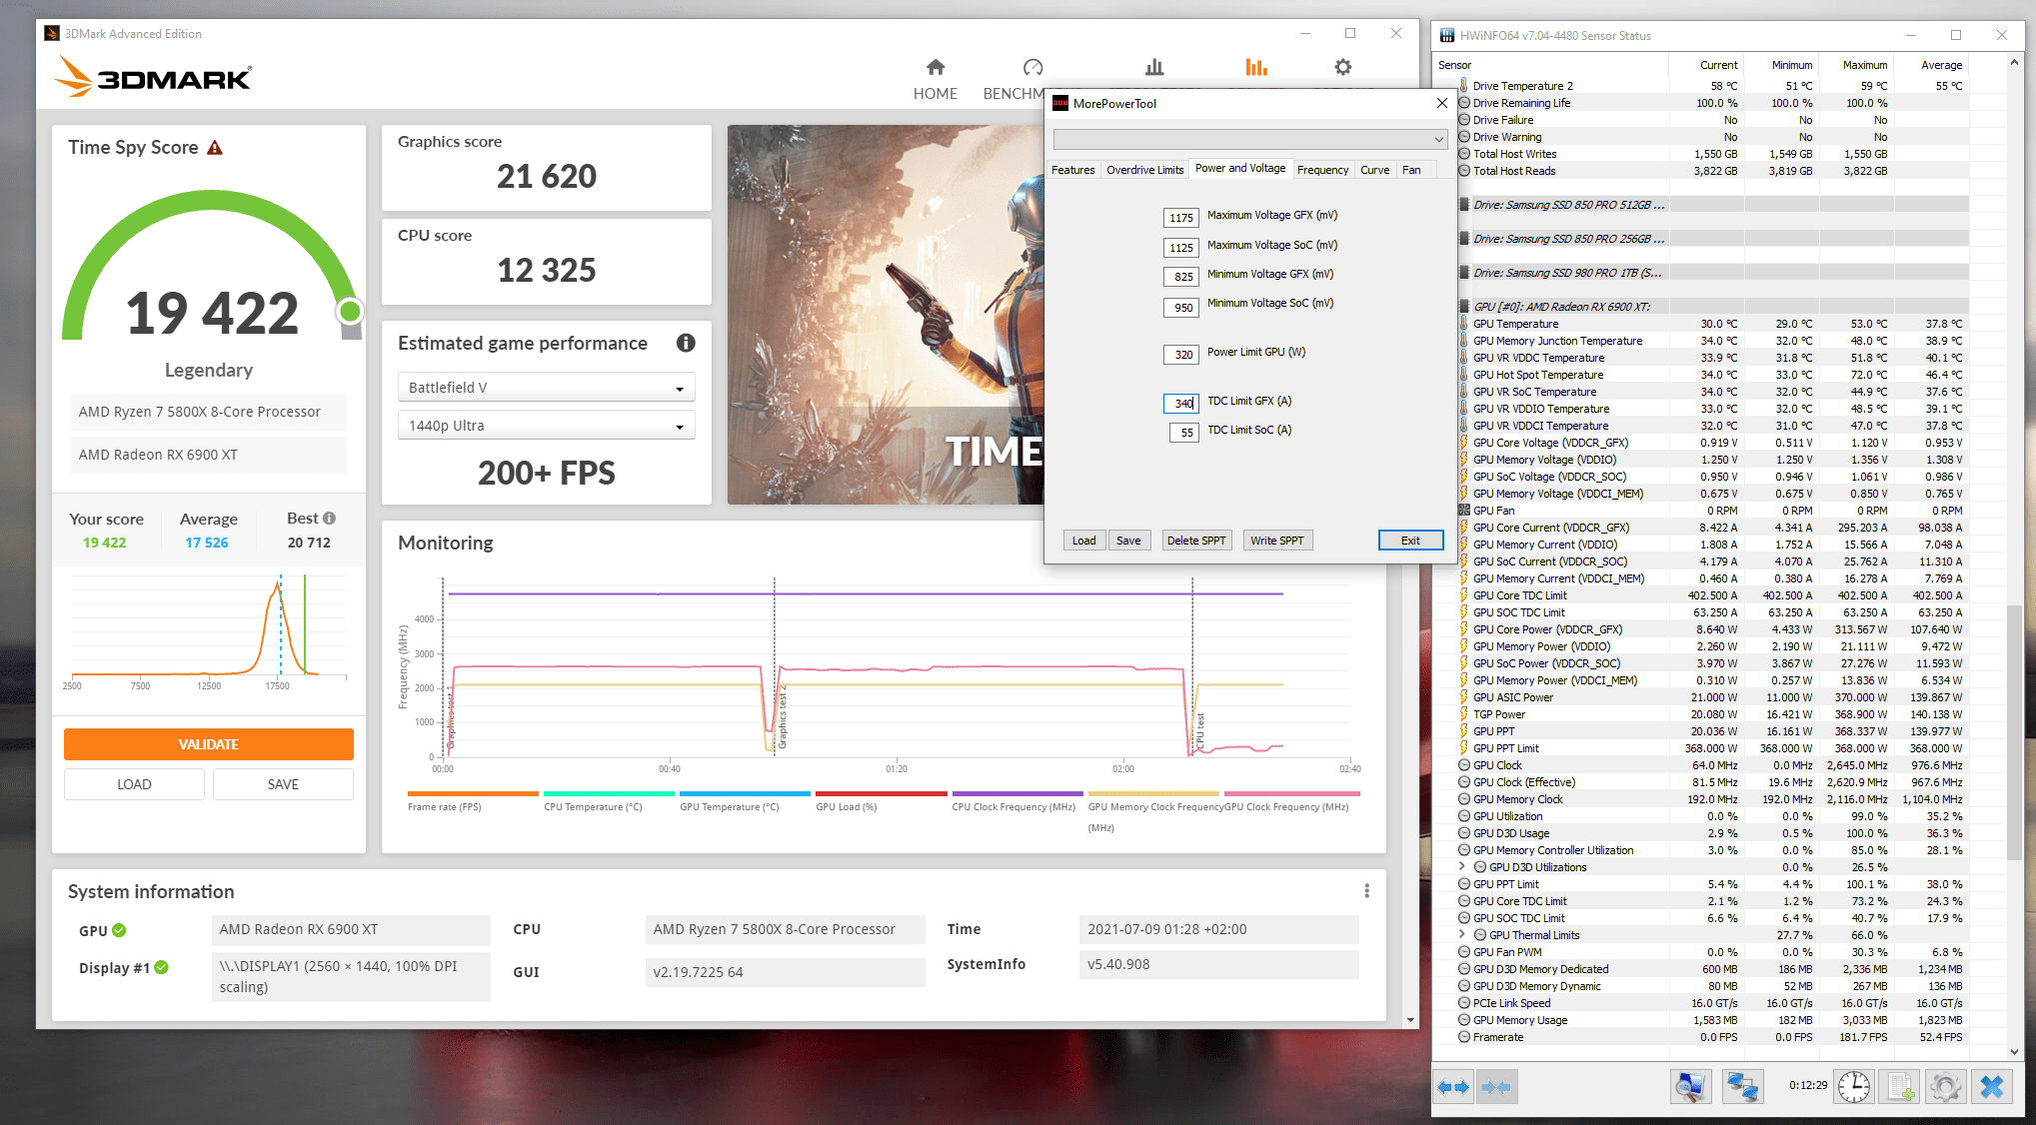This screenshot has height=1125, width=2036.
Task: Click HWiNFO blue X close sensors button
Action: (x=1991, y=1087)
